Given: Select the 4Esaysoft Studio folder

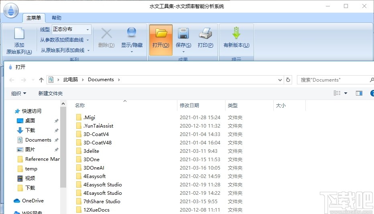Looking at the screenshot, I should coord(99,193).
